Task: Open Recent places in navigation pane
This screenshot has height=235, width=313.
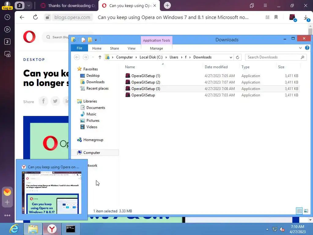Action: click(98, 88)
